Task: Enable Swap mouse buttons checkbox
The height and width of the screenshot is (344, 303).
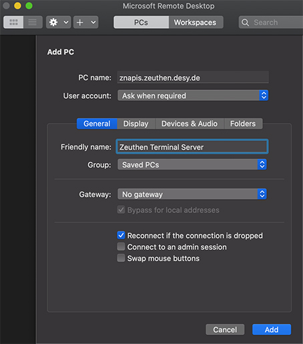Action: pyautogui.click(x=121, y=258)
